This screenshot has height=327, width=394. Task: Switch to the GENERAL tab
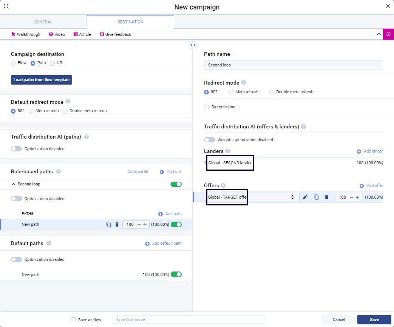click(x=43, y=22)
